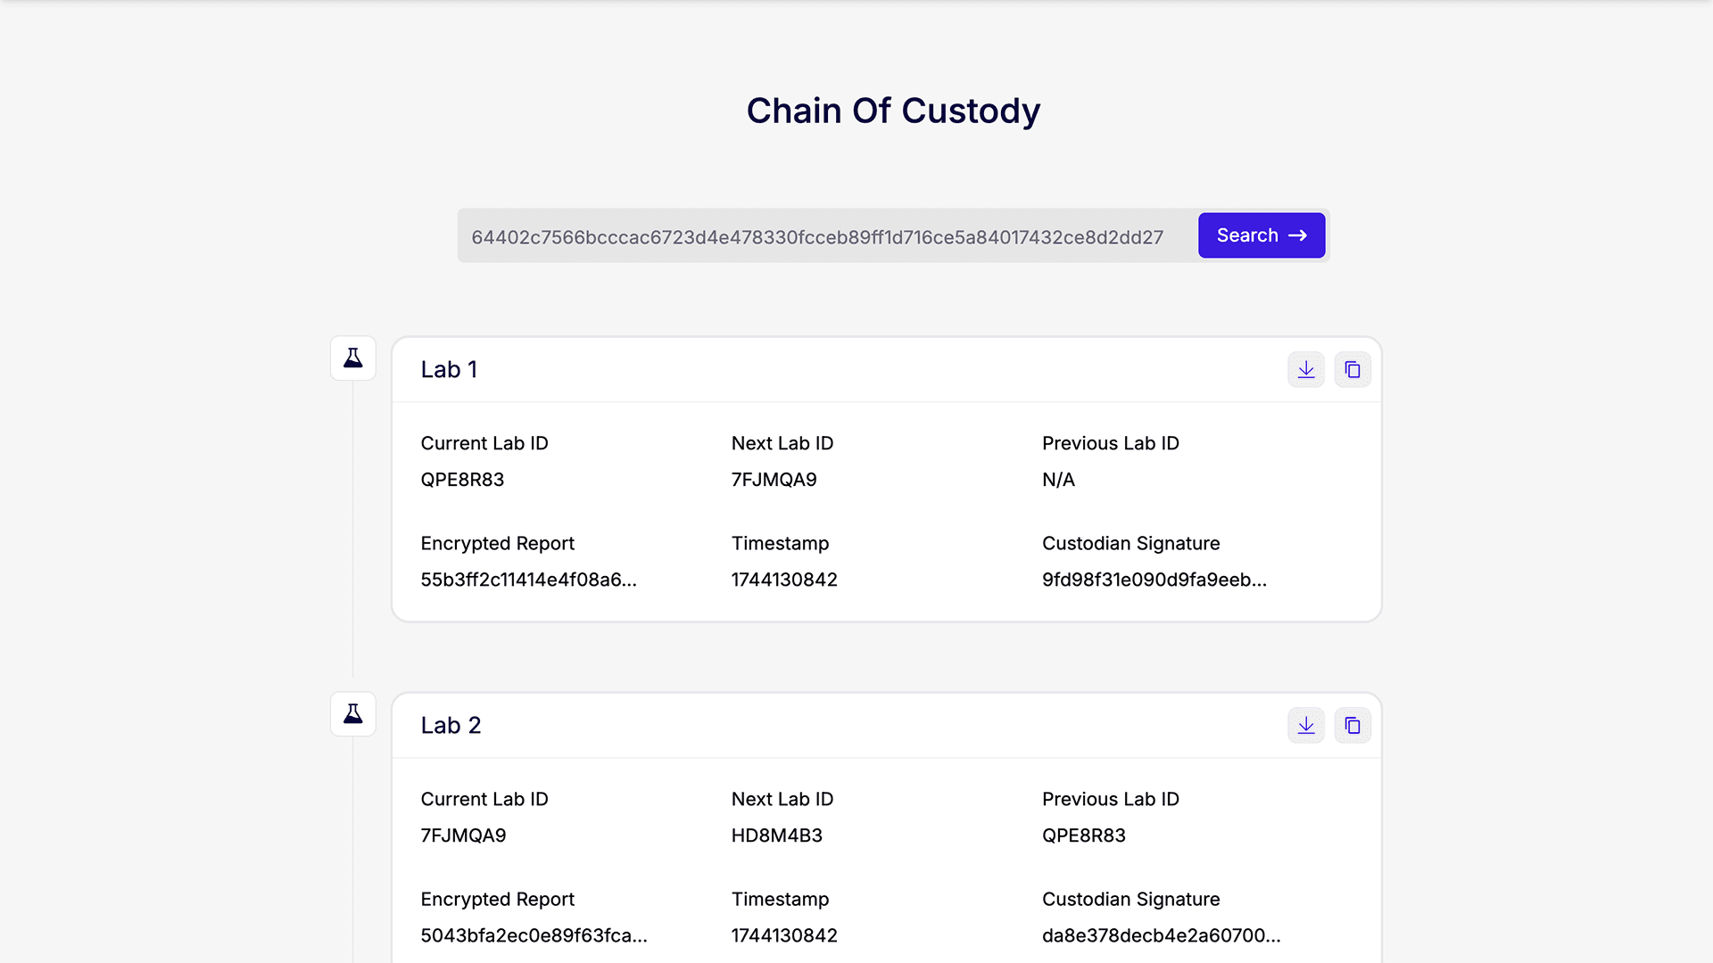Click the Chain Of Custody heading

893,111
